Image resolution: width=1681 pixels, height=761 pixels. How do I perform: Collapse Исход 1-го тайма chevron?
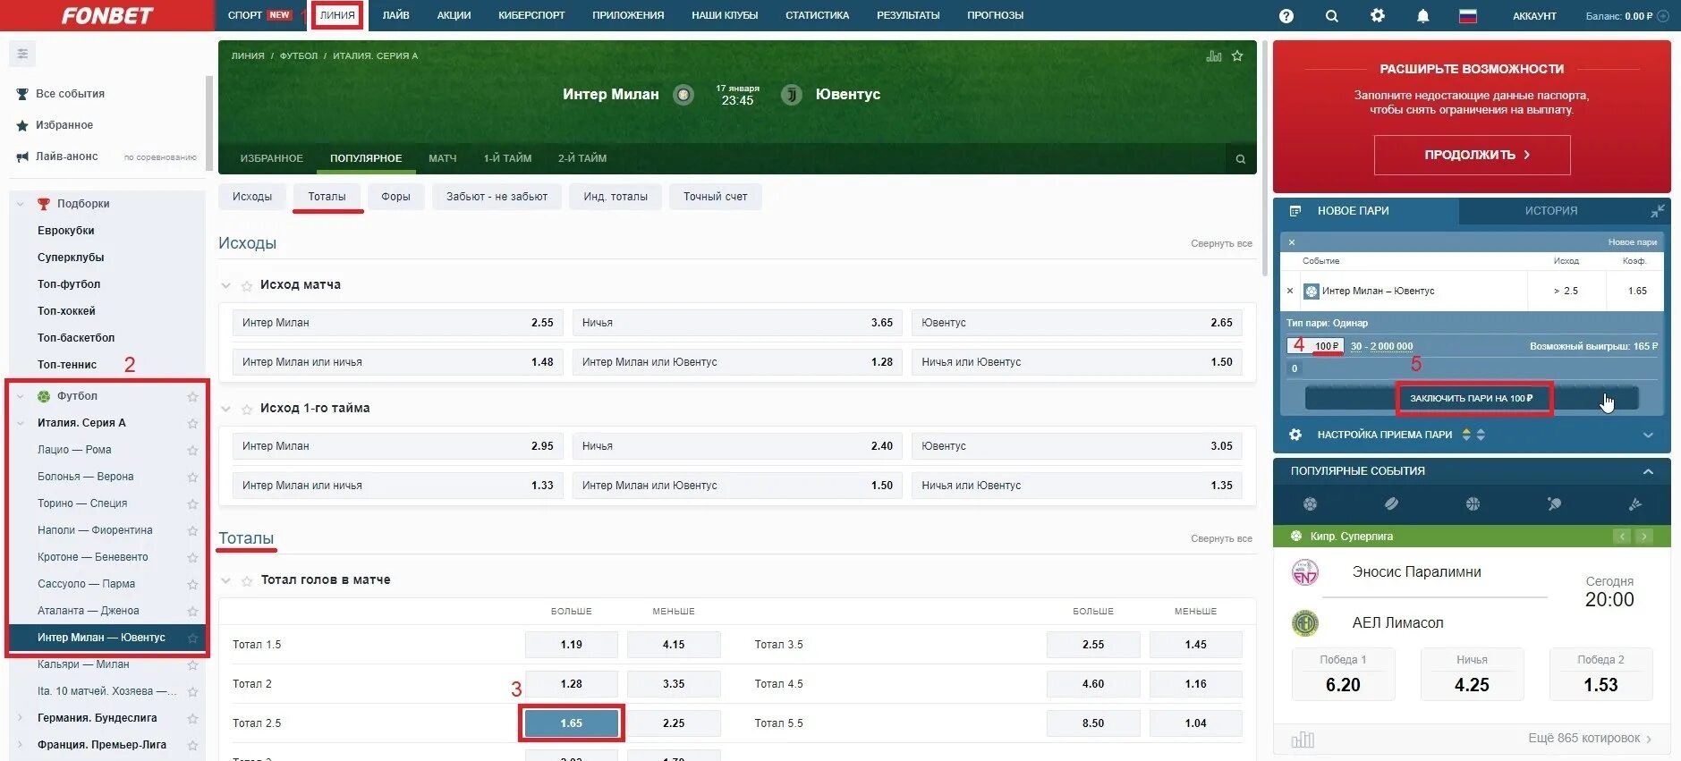226,409
